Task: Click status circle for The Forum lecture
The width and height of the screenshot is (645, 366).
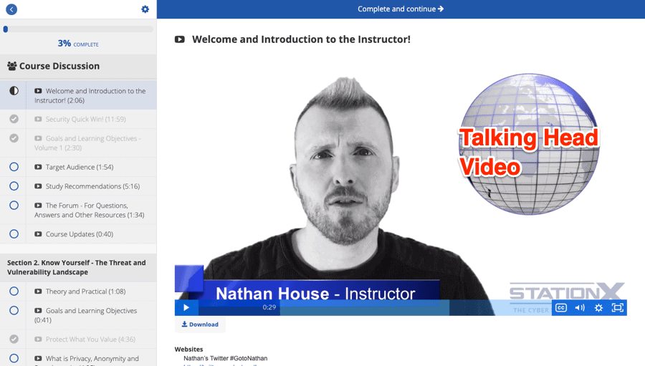Action: click(14, 206)
